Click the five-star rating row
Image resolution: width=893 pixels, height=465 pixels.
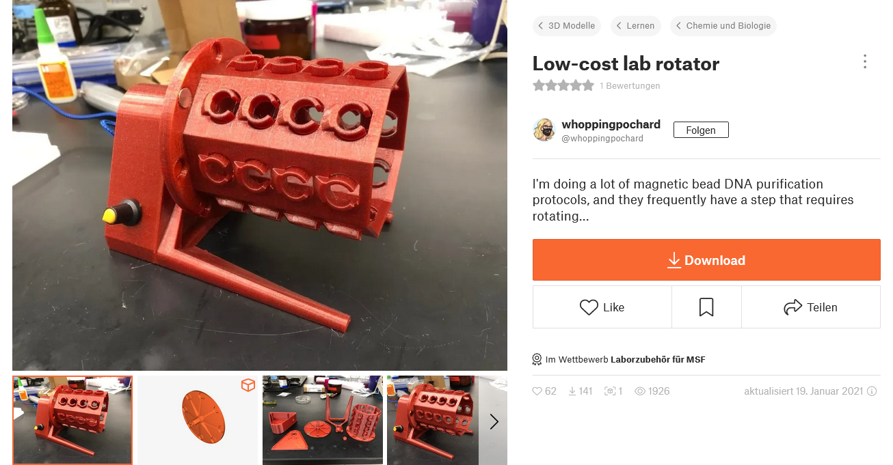coord(563,85)
